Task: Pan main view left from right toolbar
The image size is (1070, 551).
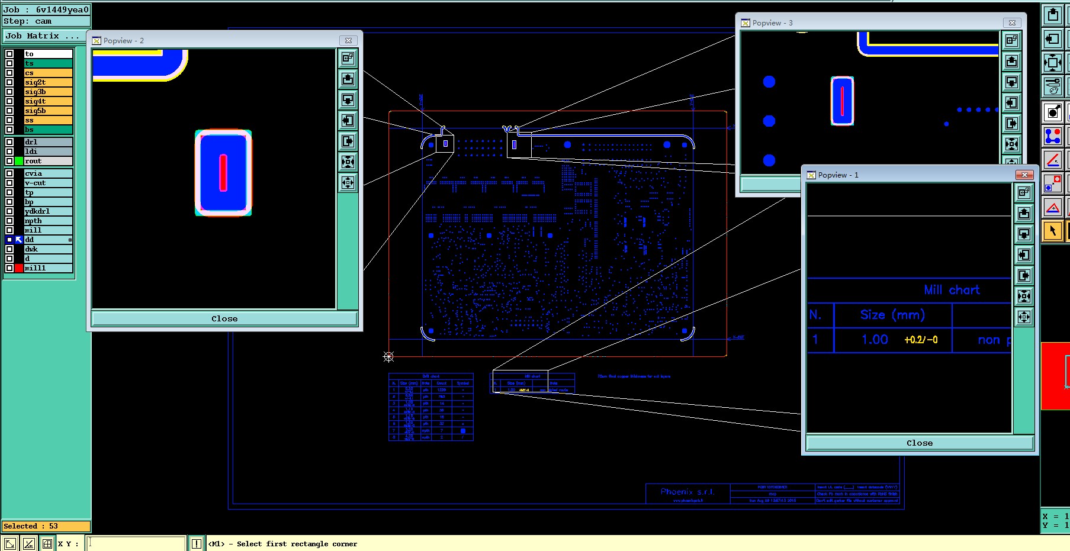Action: point(1053,39)
